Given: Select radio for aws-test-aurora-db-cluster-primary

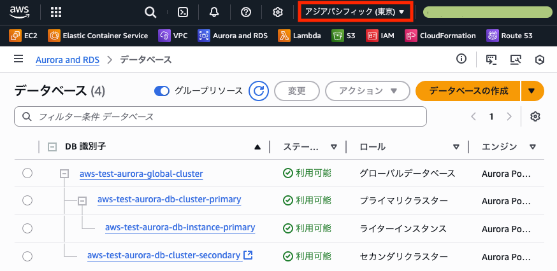Looking at the screenshot, I should click(x=27, y=200).
